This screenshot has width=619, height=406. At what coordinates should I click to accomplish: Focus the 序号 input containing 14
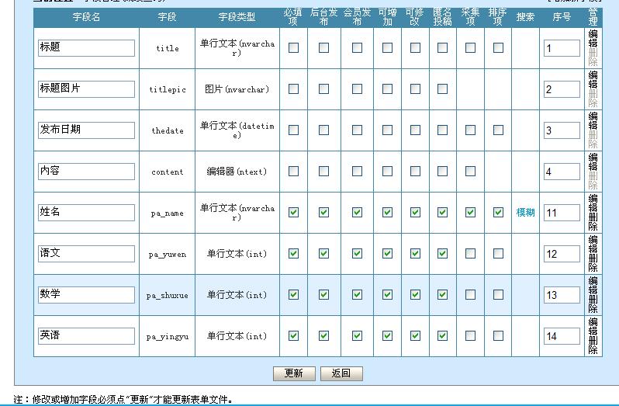click(562, 336)
